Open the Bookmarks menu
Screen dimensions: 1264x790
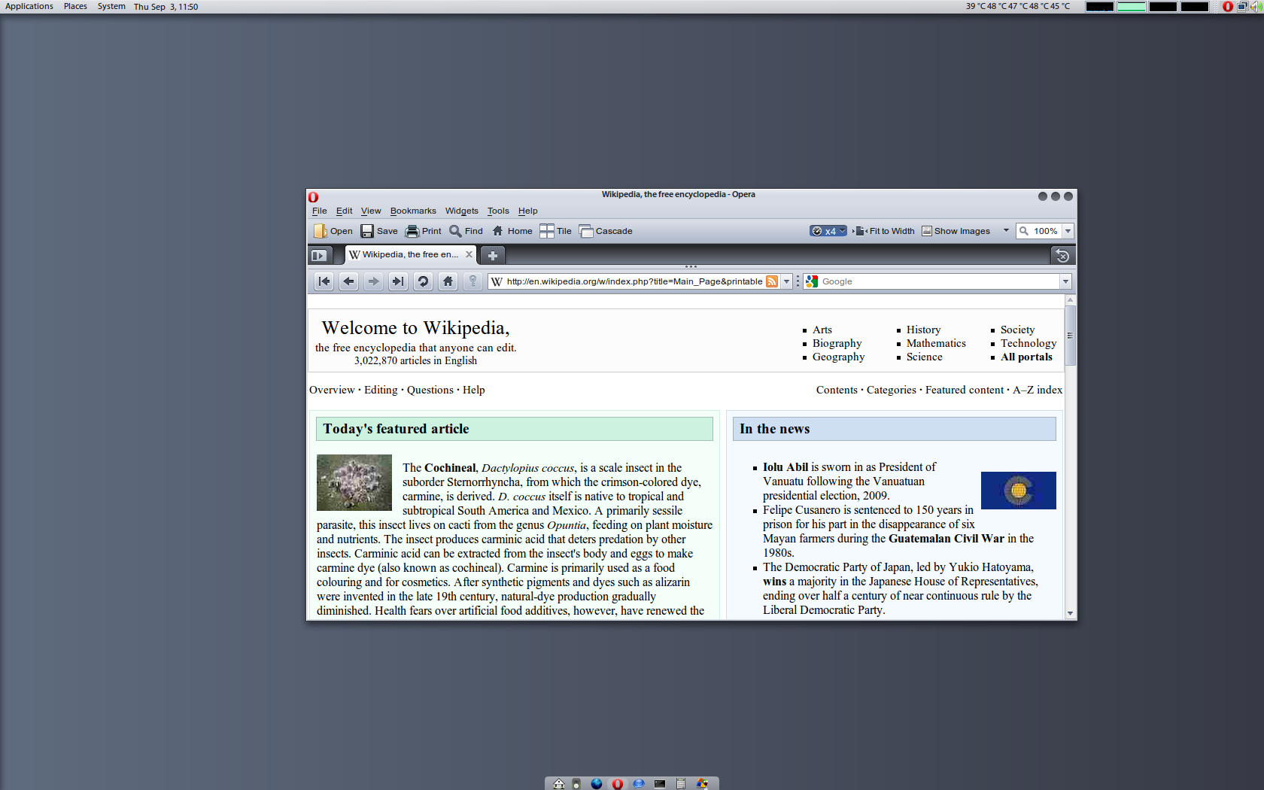coord(413,211)
